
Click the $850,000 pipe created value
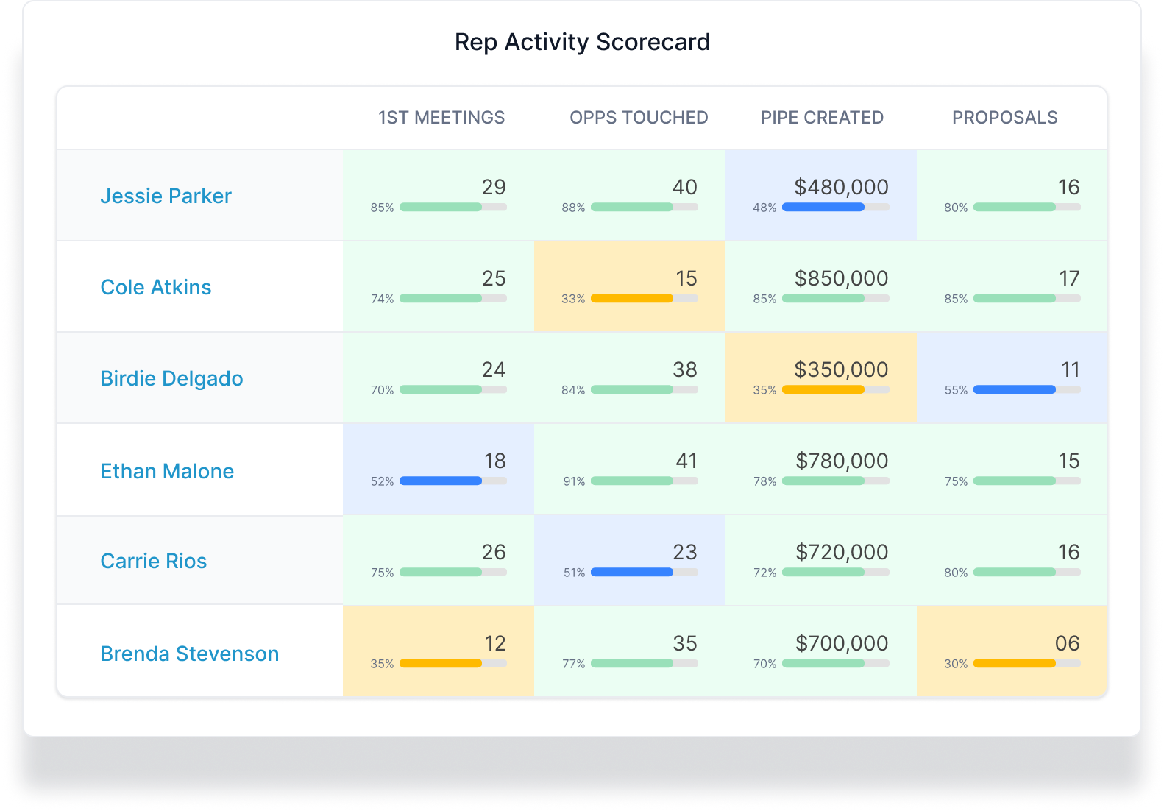coord(841,279)
